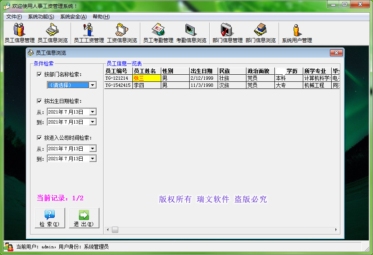Click the horizontal scrollbar below the table
373x255 pixels.
(114, 230)
